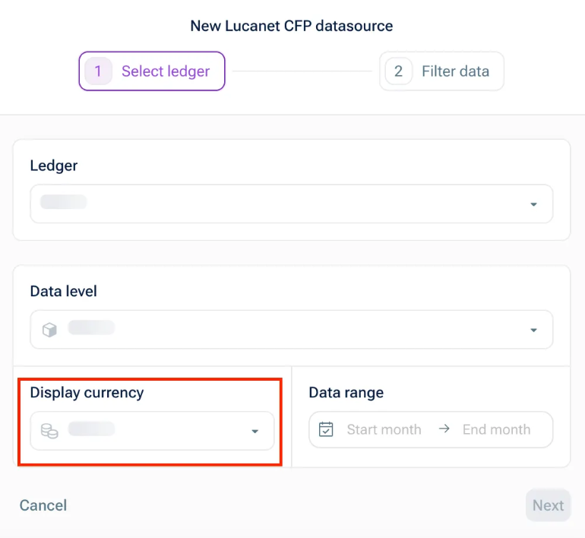Click the cube icon in Data level
Viewport: 585px width, 538px height.
[x=49, y=330]
